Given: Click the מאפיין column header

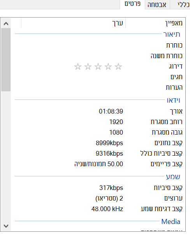Looking at the screenshot, I should [155, 23].
